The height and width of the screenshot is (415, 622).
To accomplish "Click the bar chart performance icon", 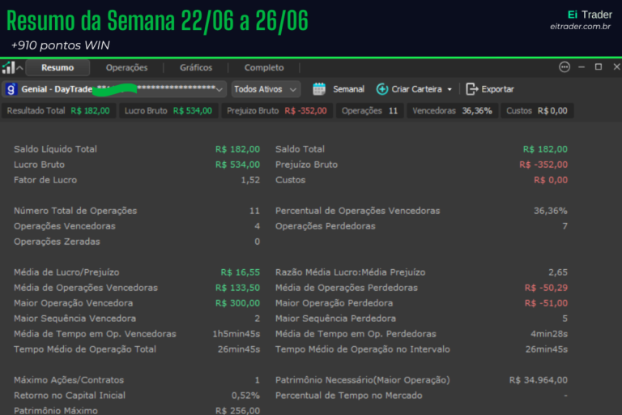I will [x=8, y=67].
